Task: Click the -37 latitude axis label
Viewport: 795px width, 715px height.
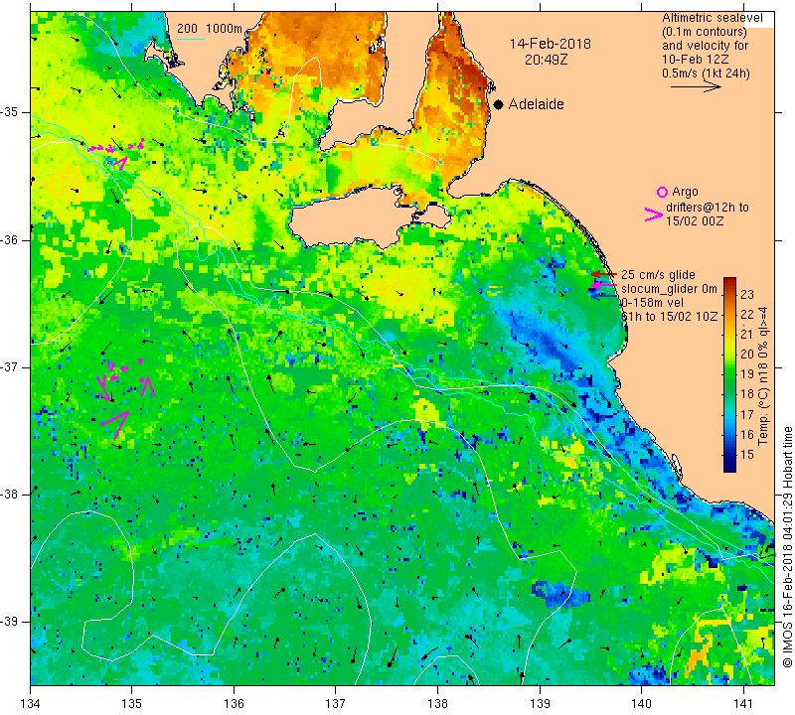Action: point(9,366)
